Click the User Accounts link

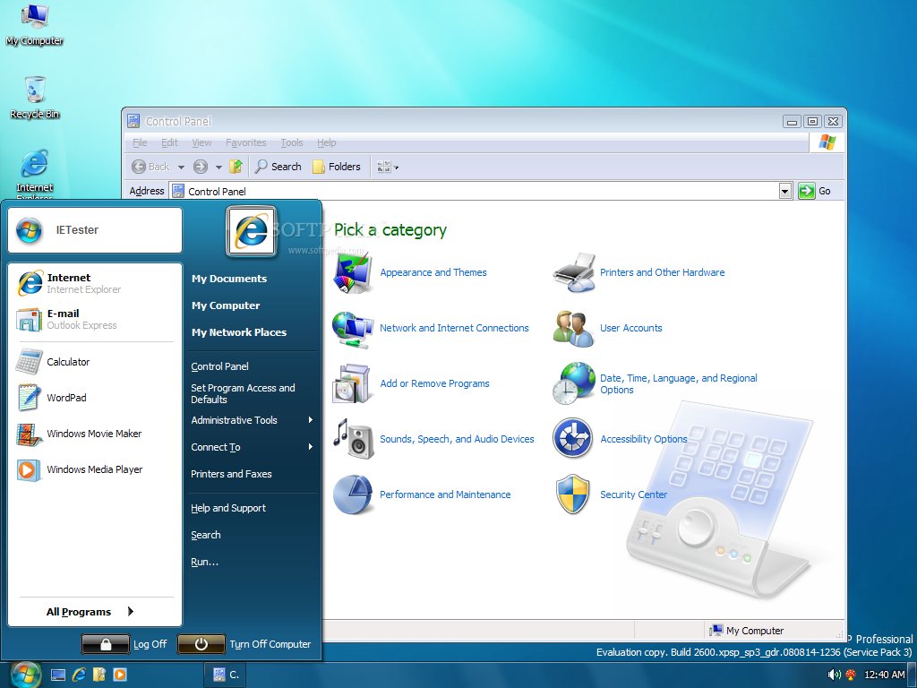click(631, 328)
